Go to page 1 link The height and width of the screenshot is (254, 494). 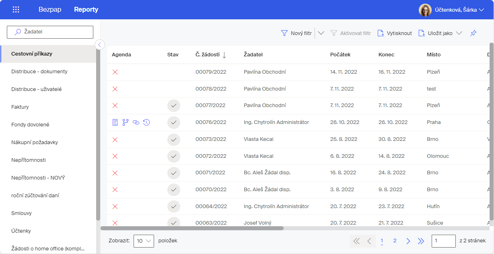point(382,241)
